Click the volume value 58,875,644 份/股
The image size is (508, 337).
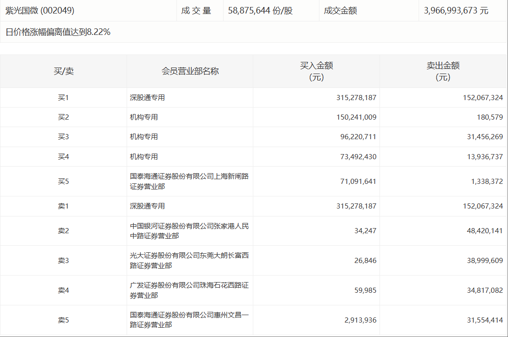[x=260, y=11]
